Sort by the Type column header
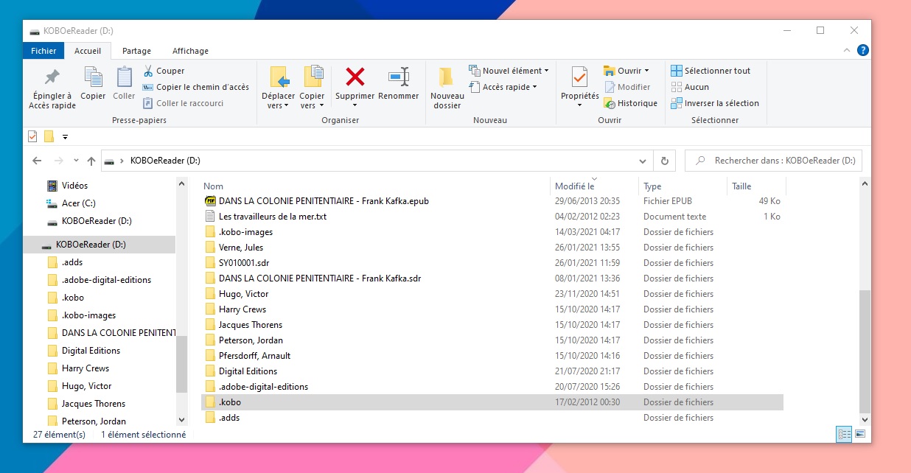The height and width of the screenshot is (473, 911). pyautogui.click(x=683, y=186)
